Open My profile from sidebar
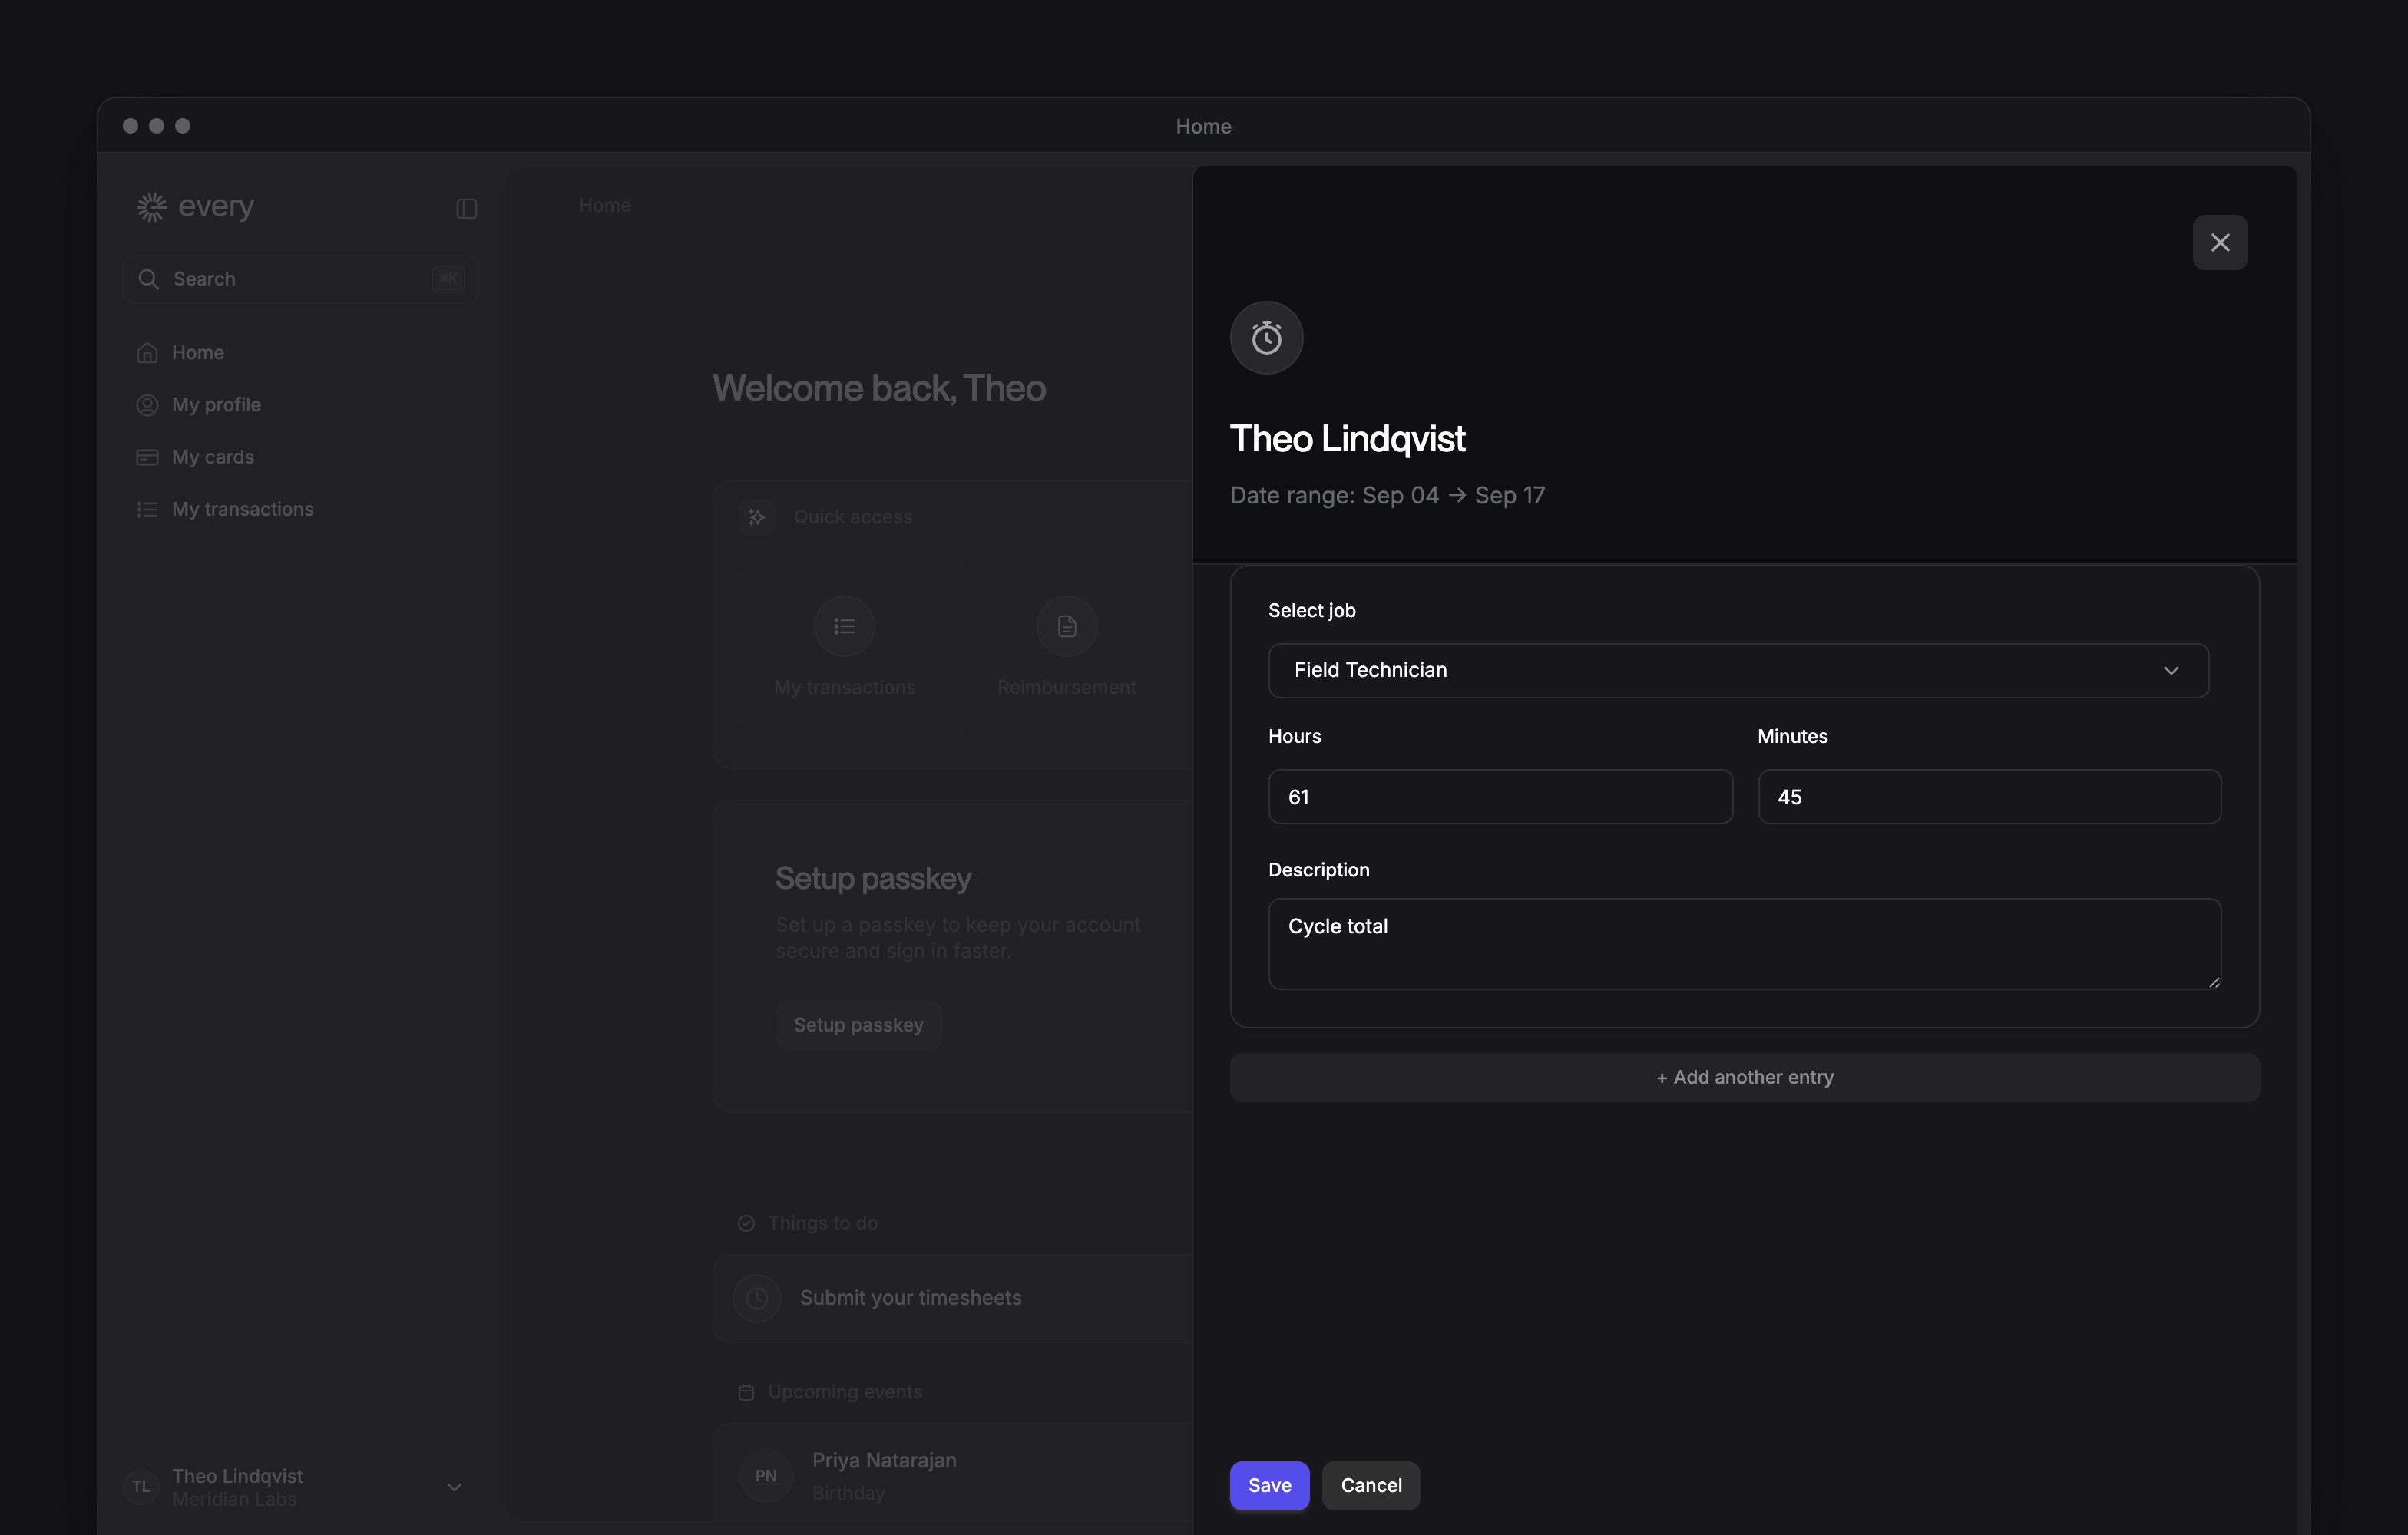The height and width of the screenshot is (1535, 2408). click(x=300, y=404)
